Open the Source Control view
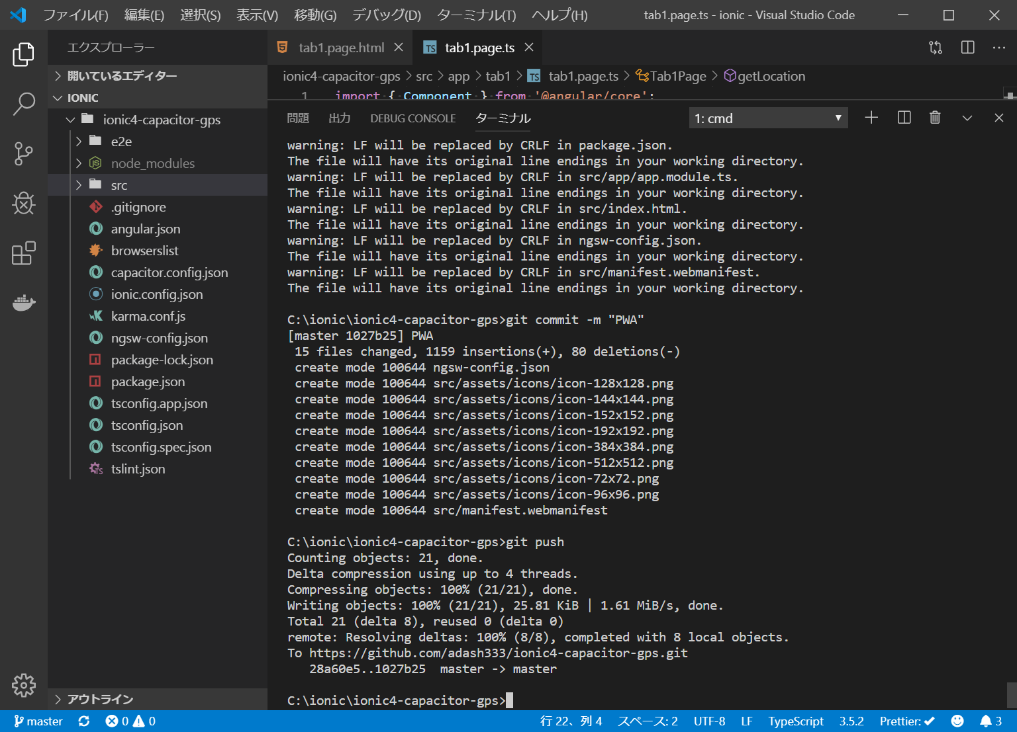Image resolution: width=1017 pixels, height=732 pixels. coord(24,153)
